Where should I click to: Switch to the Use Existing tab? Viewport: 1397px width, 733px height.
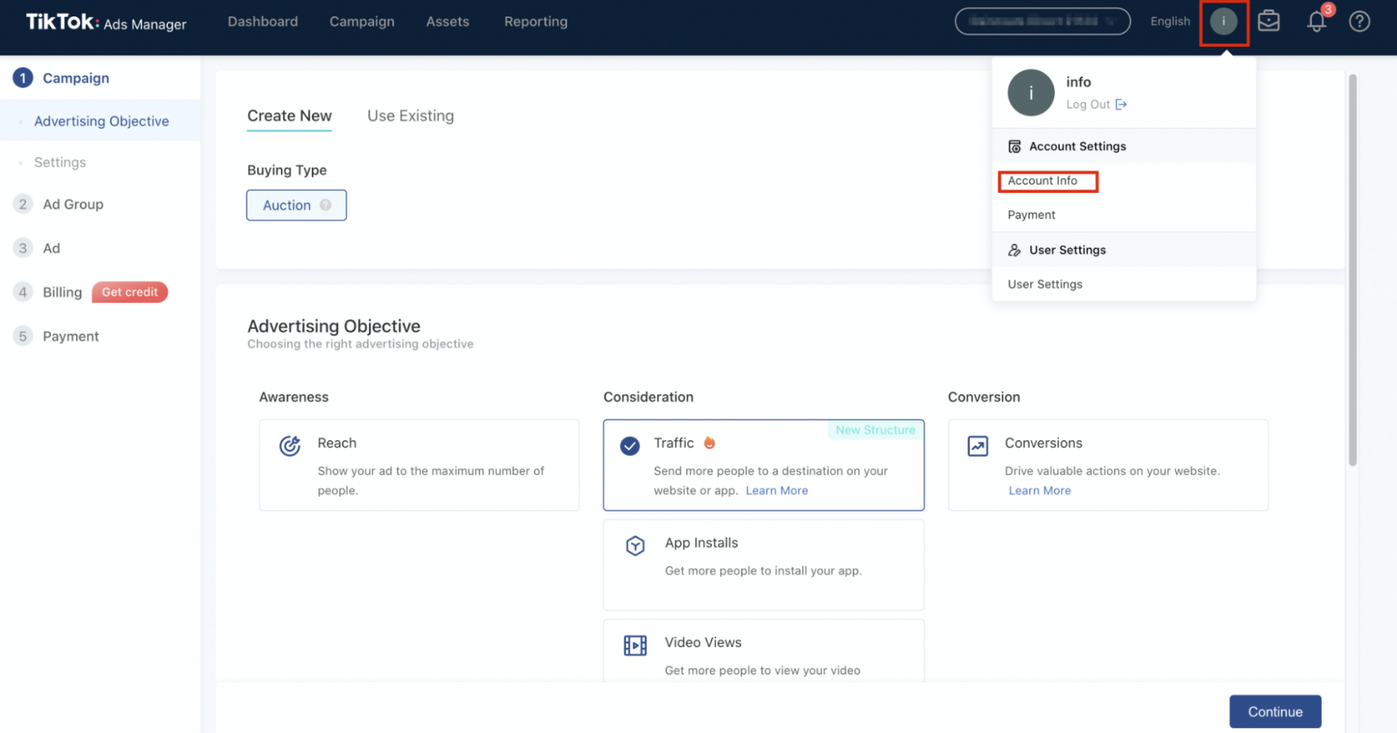pyautogui.click(x=410, y=116)
